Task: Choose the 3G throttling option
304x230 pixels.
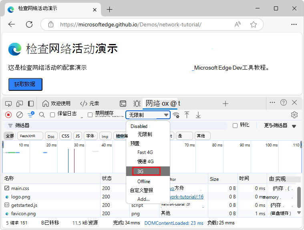Action: click(148, 171)
